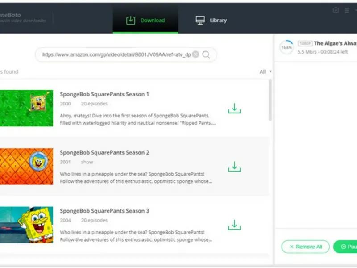
Task: Click the year 2004 label
Action: 65,220
